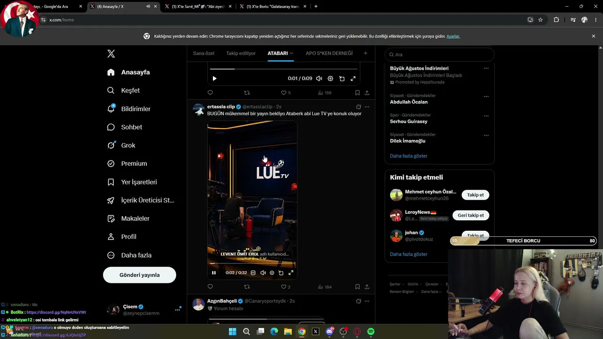Open Makaleler in the sidebar

point(128,218)
